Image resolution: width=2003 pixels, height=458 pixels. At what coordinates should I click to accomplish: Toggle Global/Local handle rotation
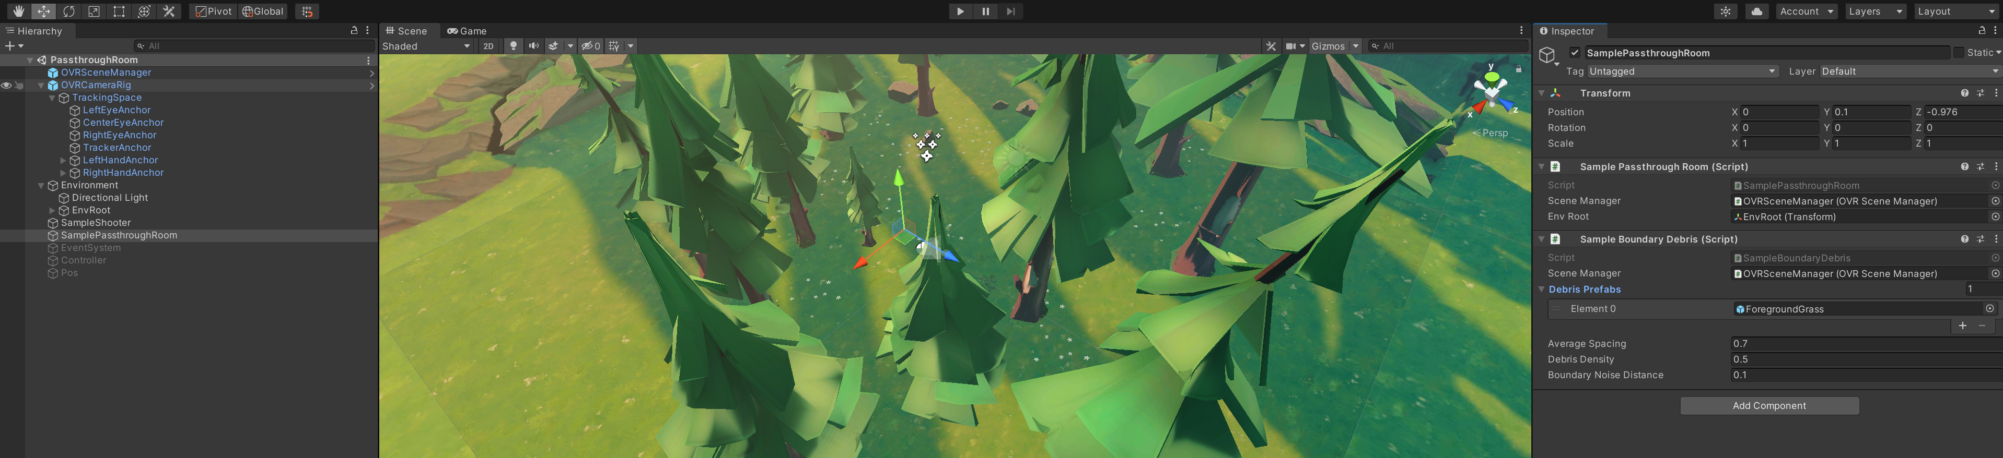(x=263, y=11)
